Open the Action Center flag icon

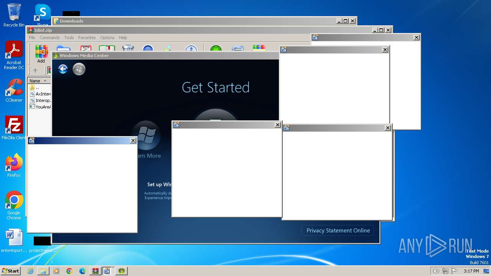[455, 271]
